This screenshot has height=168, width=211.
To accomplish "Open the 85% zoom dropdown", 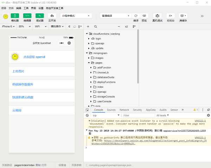I will pyautogui.click(x=25, y=26).
